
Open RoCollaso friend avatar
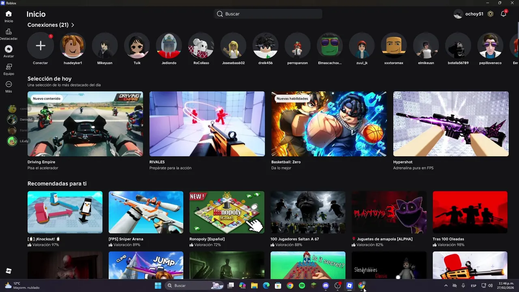pos(201,46)
